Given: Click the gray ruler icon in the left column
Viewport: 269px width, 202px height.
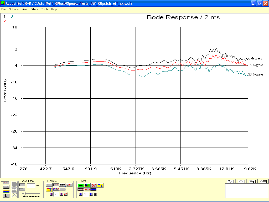Looking at the screenshot, I should [6, 187].
